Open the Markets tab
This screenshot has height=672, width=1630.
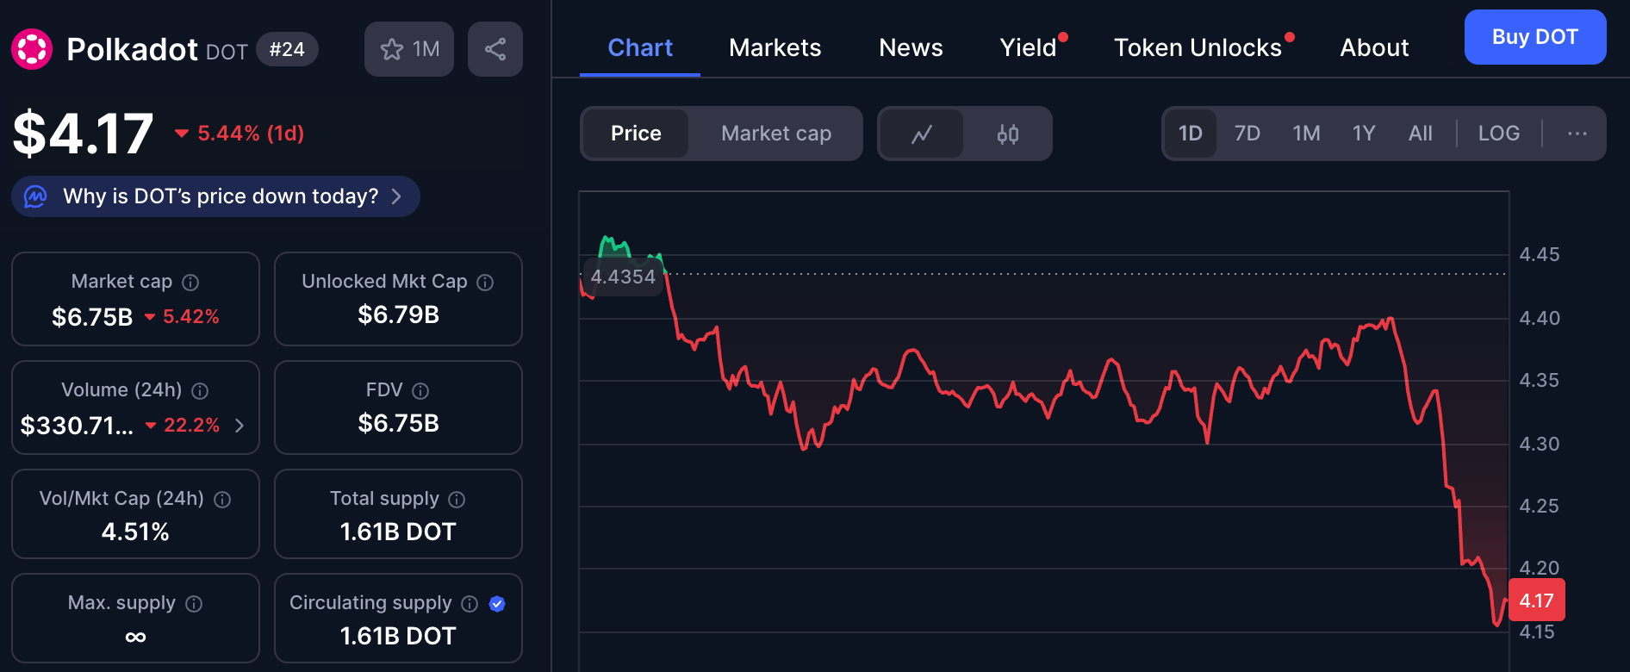click(x=775, y=48)
